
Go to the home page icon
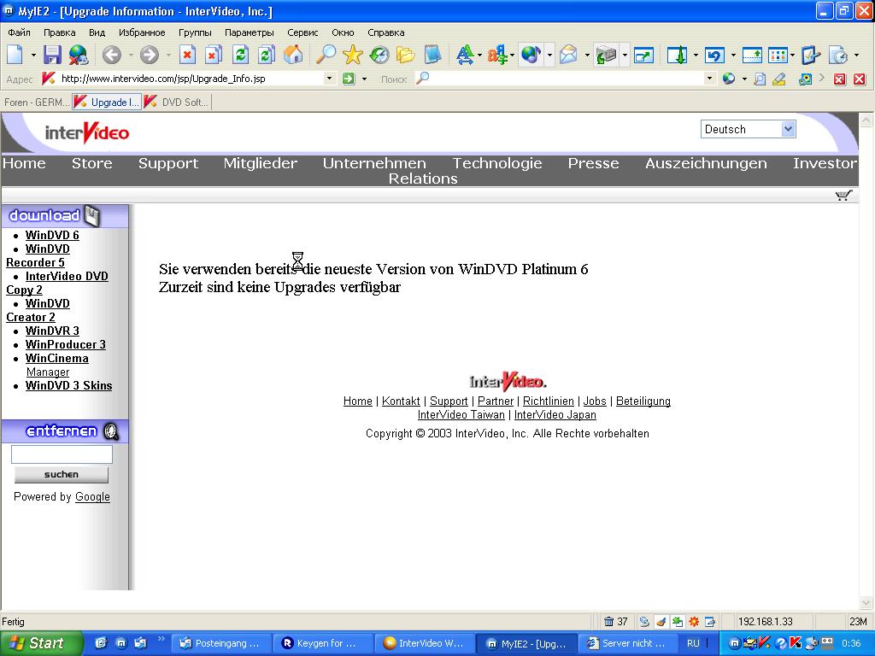pyautogui.click(x=293, y=55)
